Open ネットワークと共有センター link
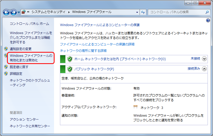 tap(30, 126)
